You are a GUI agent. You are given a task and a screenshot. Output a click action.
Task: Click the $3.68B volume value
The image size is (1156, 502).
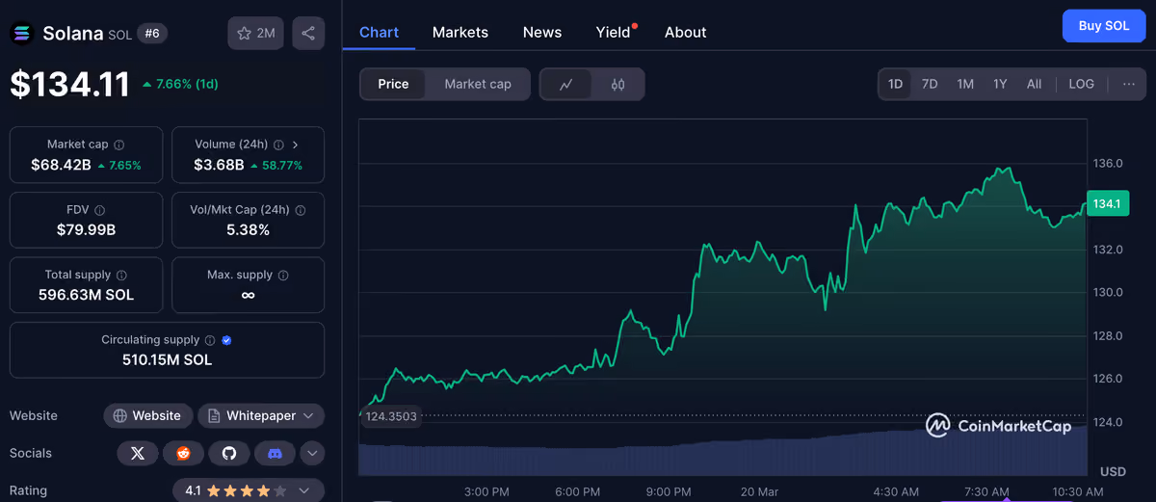(x=219, y=165)
